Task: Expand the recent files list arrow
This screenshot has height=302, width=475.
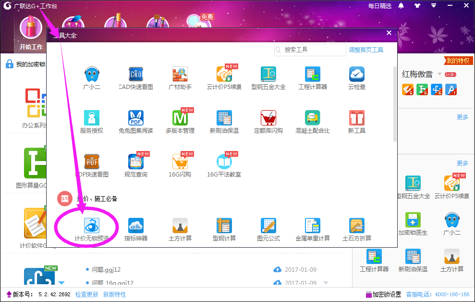Action: pos(326,283)
